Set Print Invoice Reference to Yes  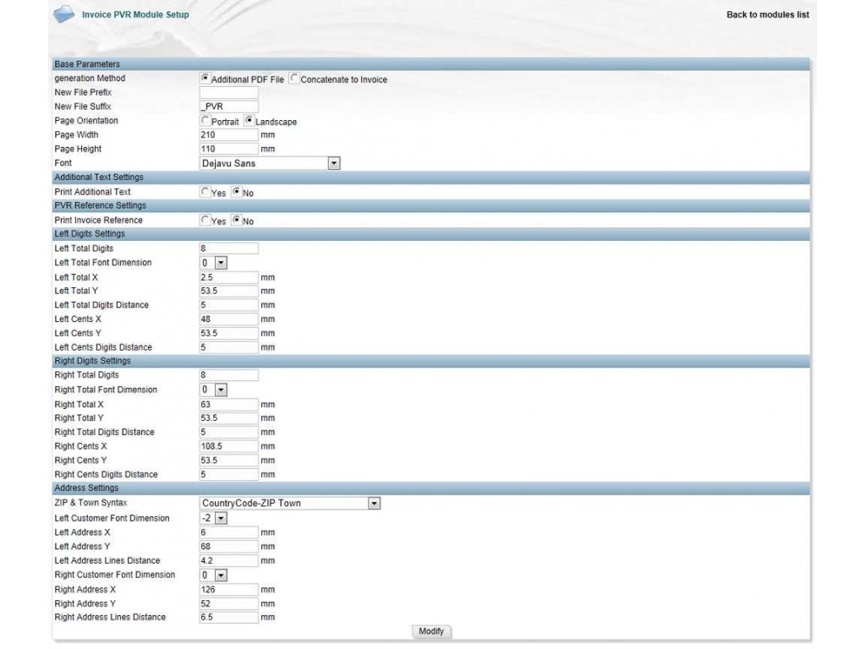click(205, 220)
